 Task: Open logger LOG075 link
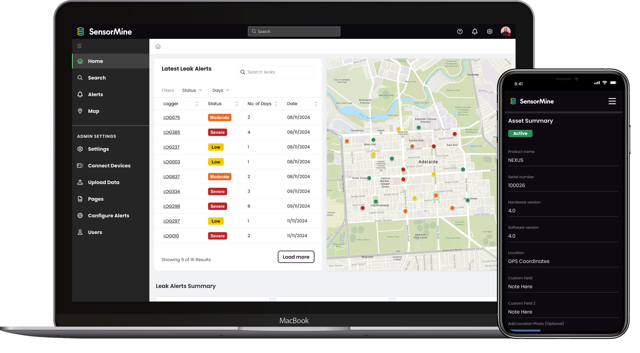[x=172, y=117]
